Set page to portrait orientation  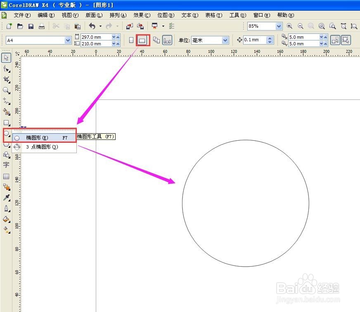(131, 40)
